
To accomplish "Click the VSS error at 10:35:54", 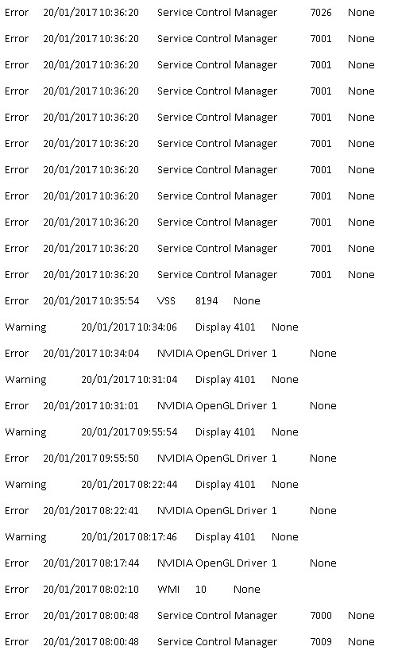I will point(132,300).
